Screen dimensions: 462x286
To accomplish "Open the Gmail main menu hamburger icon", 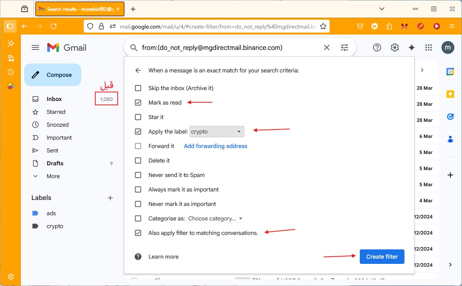I will click(x=35, y=47).
